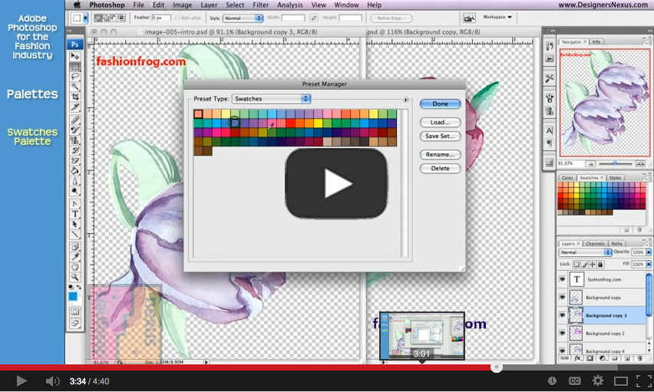The width and height of the screenshot is (654, 392).
Task: Open the Preset Manager flyout arrow
Action: click(x=405, y=100)
